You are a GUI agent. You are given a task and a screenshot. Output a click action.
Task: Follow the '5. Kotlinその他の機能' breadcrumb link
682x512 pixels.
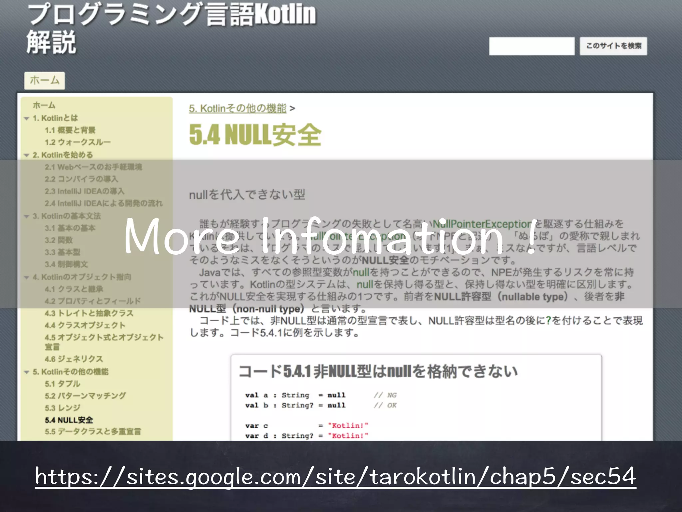pyautogui.click(x=237, y=109)
